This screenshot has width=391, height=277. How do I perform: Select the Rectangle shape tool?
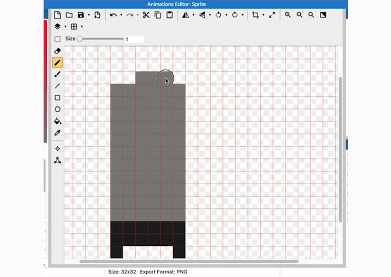click(x=57, y=98)
